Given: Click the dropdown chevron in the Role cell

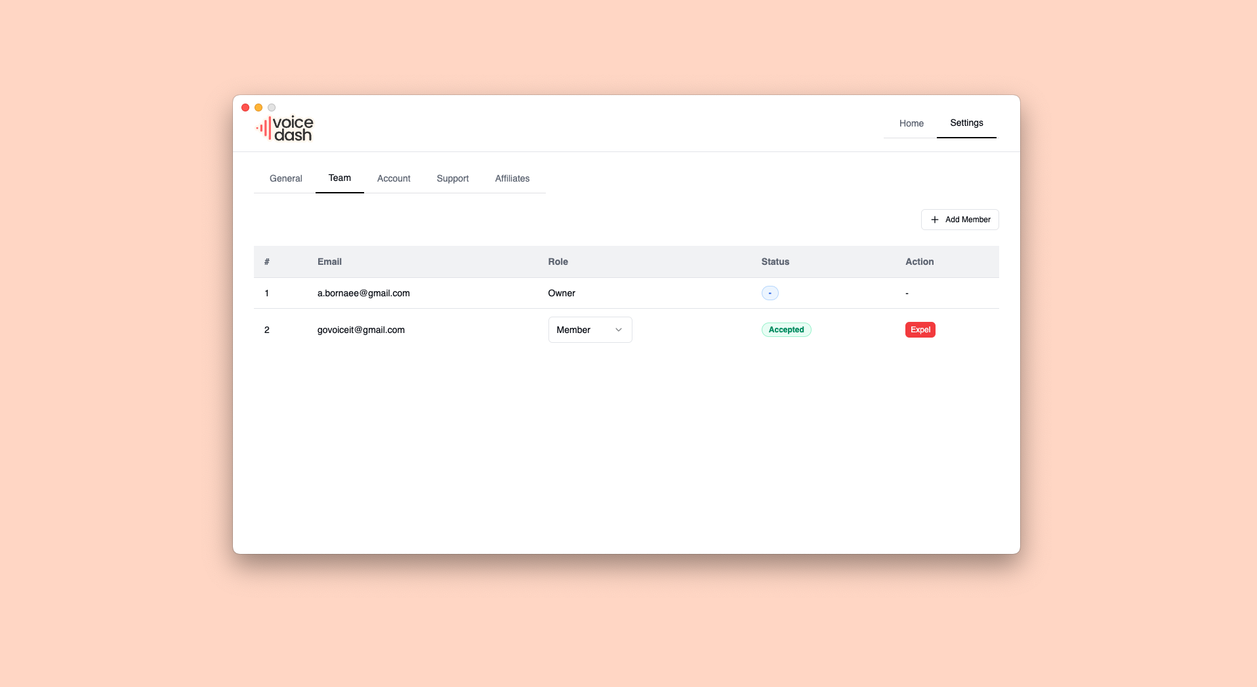Looking at the screenshot, I should tap(617, 330).
